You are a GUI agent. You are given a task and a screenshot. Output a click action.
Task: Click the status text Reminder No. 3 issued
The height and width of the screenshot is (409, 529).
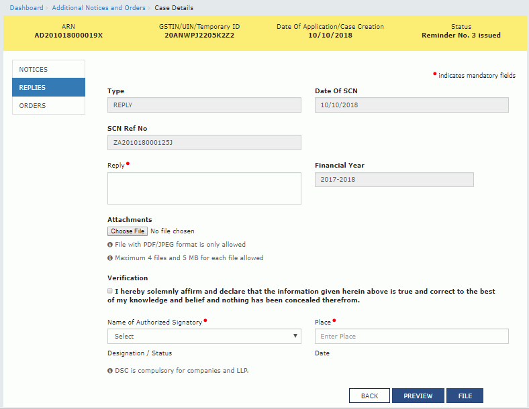(461, 36)
